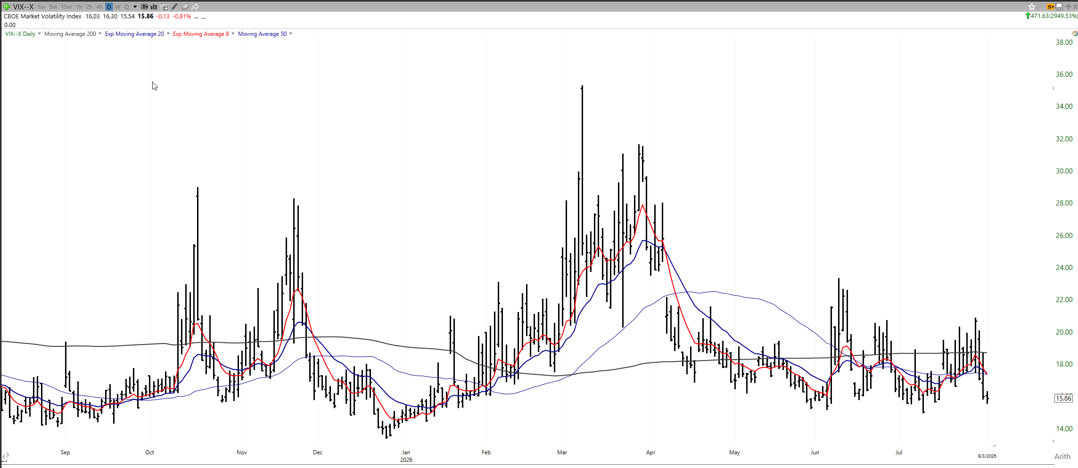Select the Daily (D) time frame

(109, 7)
